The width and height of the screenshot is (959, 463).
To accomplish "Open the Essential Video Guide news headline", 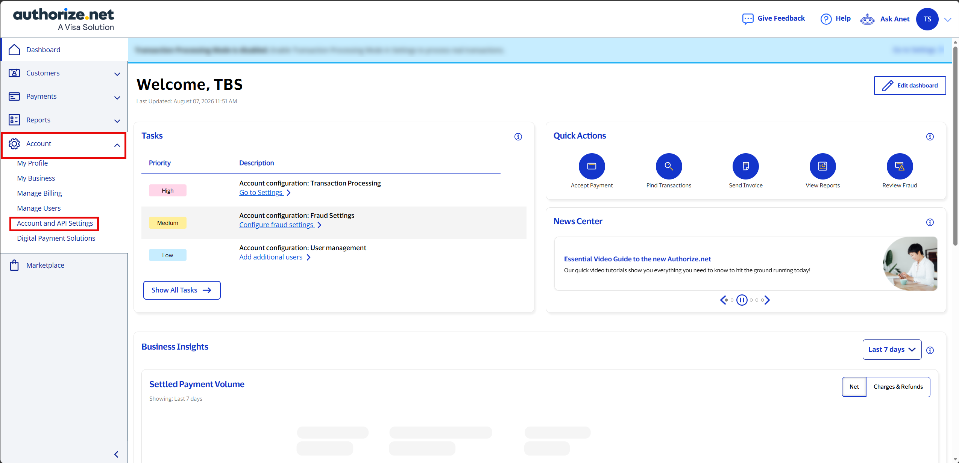I will (x=637, y=259).
